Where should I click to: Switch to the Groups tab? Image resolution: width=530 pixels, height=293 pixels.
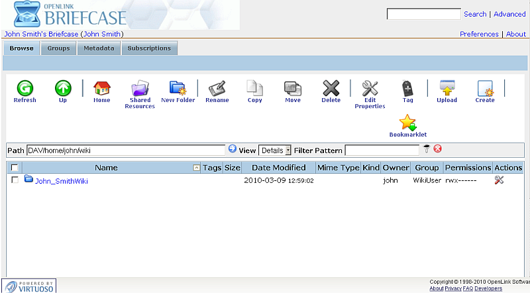pos(58,48)
